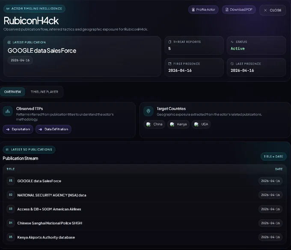Click the date badge of GOOGLE data row

pyautogui.click(x=270, y=181)
